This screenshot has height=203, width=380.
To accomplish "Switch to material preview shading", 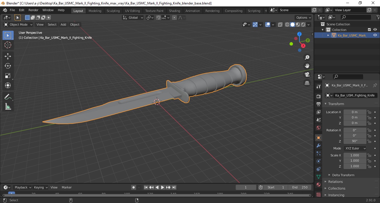I will point(298,25).
